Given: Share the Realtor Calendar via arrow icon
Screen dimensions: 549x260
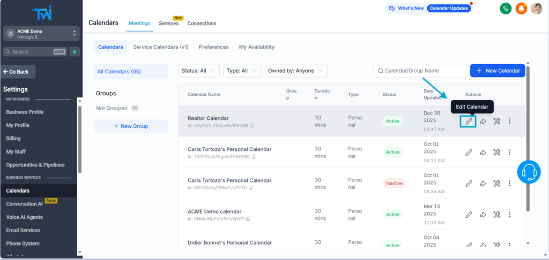Looking at the screenshot, I should point(483,121).
